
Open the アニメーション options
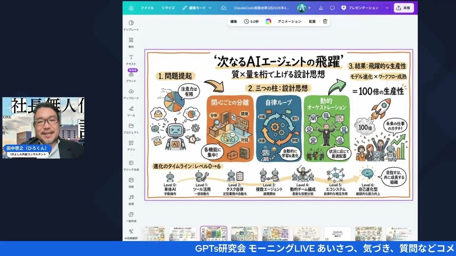click(x=289, y=21)
